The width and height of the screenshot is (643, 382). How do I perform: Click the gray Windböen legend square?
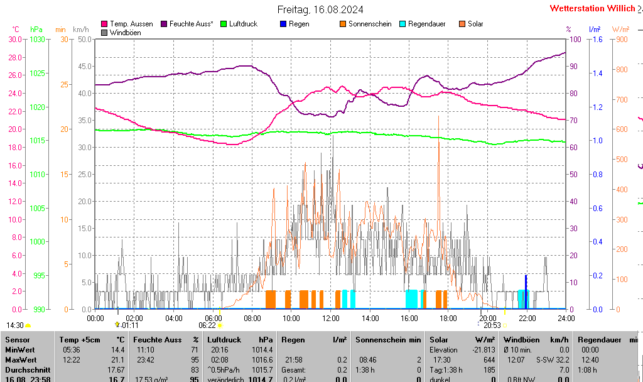click(x=104, y=32)
